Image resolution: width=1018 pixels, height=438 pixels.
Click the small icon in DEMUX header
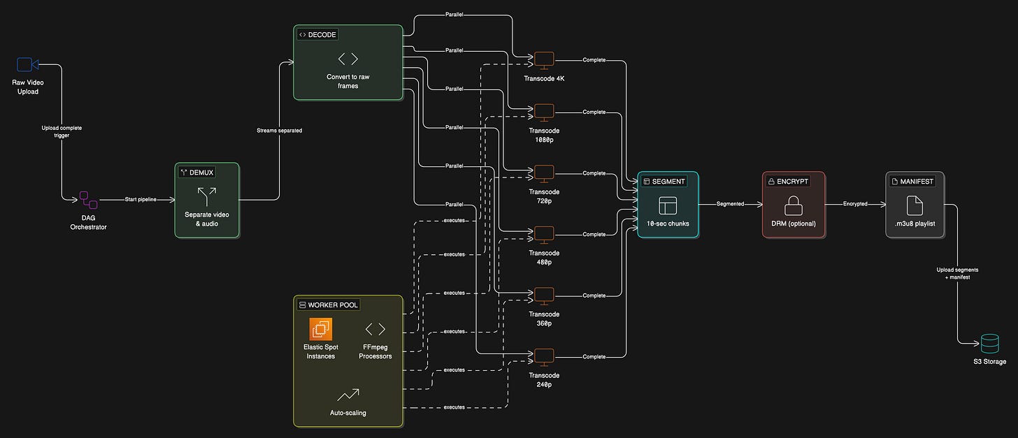click(x=182, y=172)
